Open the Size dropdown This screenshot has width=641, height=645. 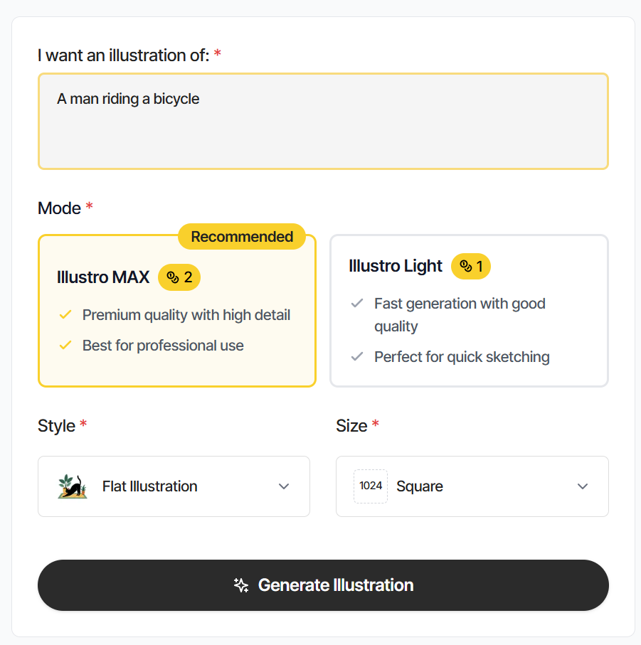click(x=472, y=486)
